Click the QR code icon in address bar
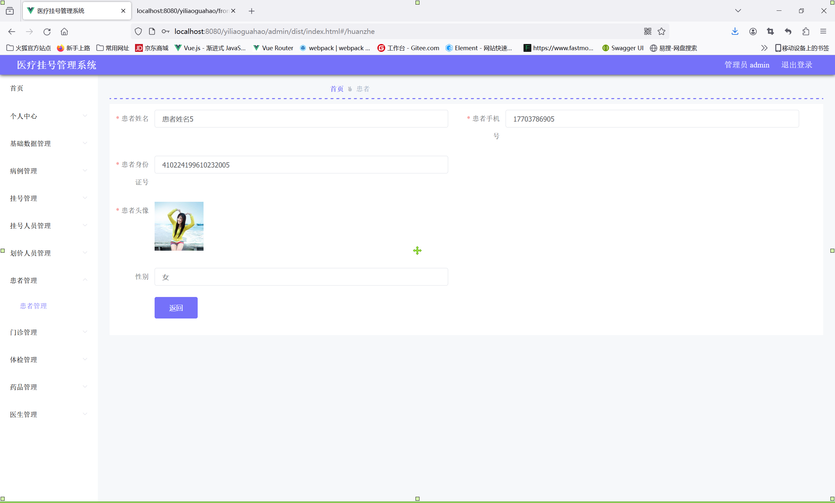Screen dimensions: 835x503 tap(647, 32)
